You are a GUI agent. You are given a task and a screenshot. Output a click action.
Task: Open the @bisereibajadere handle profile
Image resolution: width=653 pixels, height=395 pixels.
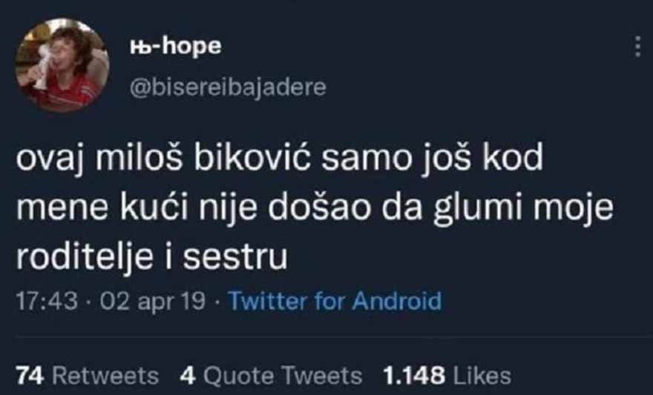click(228, 88)
